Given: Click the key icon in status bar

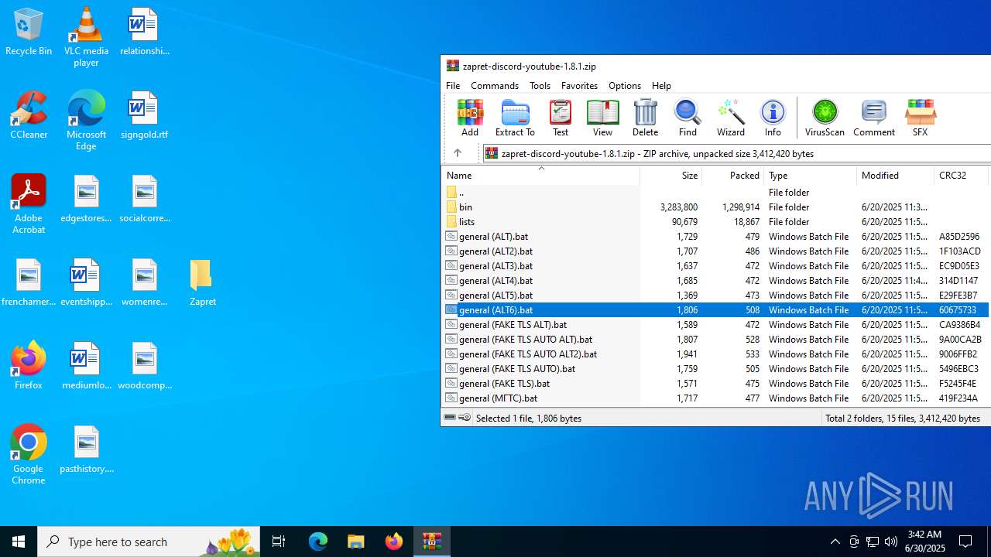Looking at the screenshot, I should (x=465, y=418).
